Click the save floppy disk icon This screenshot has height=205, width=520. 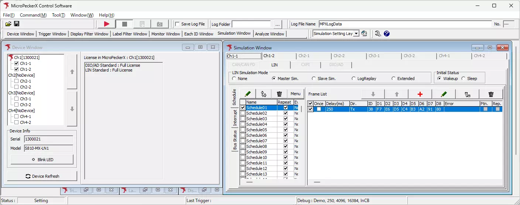(17, 24)
